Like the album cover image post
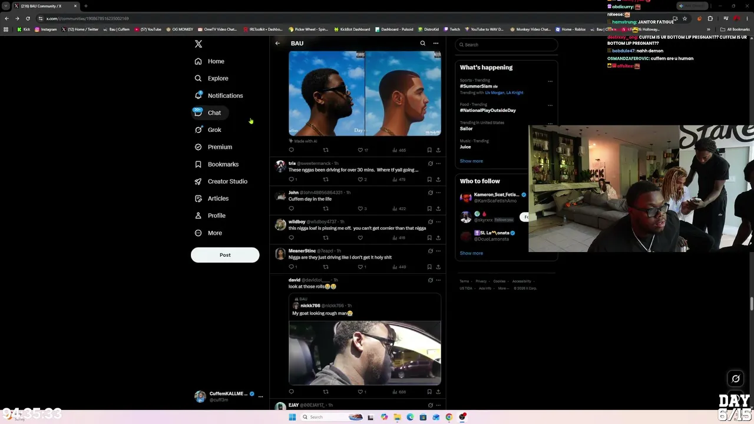This screenshot has height=424, width=754. click(361, 150)
